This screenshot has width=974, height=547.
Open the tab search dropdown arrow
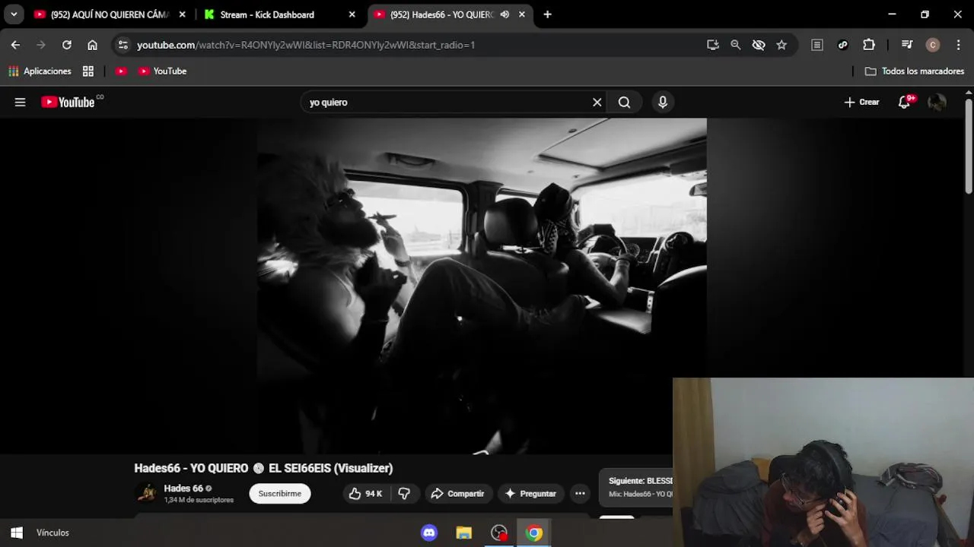point(14,14)
